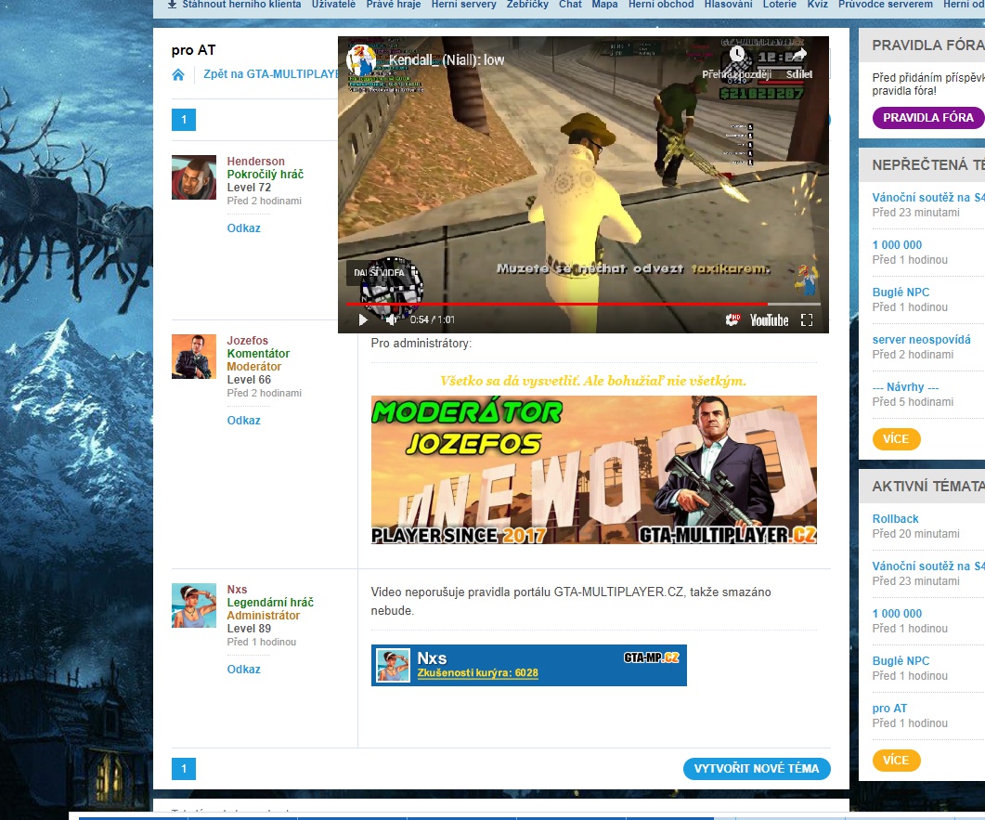Open active topic 1 000 000
985x820 pixels.
pos(897,614)
